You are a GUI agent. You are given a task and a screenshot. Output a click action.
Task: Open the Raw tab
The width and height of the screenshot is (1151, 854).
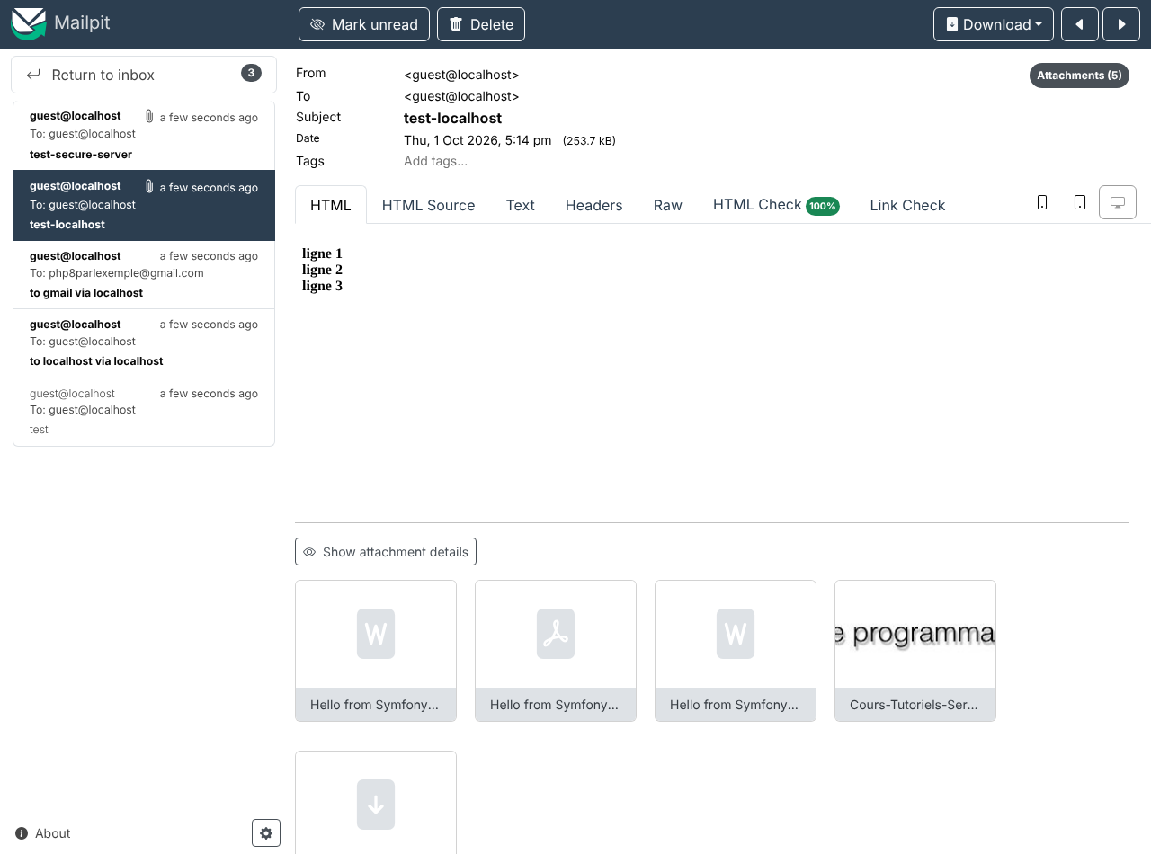tap(668, 205)
